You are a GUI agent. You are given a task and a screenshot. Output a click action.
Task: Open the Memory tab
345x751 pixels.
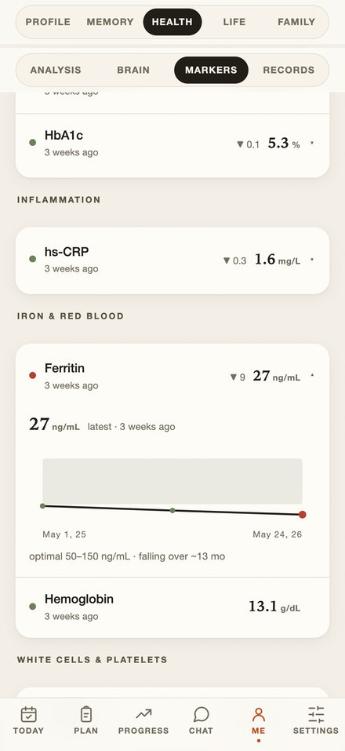click(x=110, y=22)
